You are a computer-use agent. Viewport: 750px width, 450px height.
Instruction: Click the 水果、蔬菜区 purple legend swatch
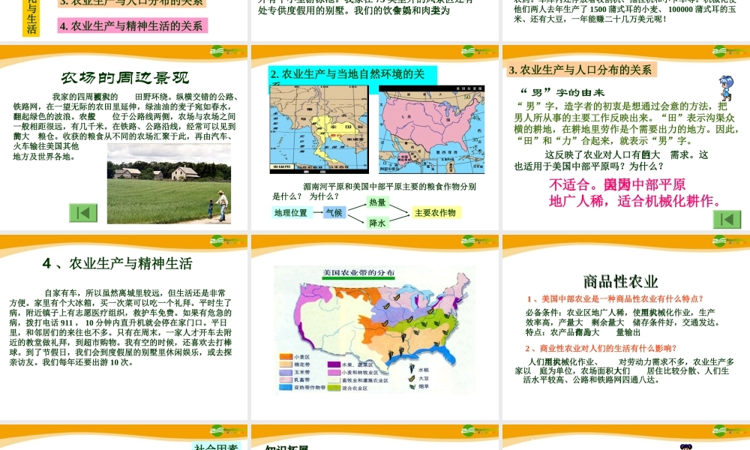coord(334,364)
